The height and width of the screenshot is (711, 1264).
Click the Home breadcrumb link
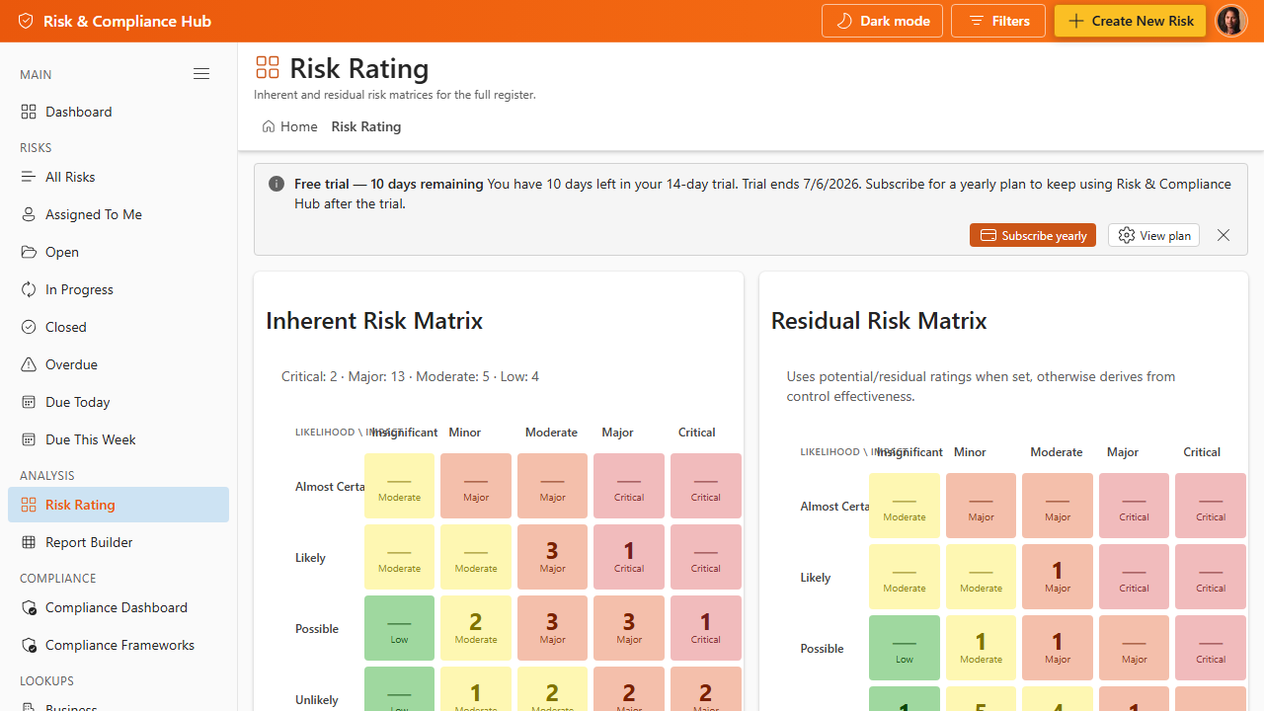[289, 126]
